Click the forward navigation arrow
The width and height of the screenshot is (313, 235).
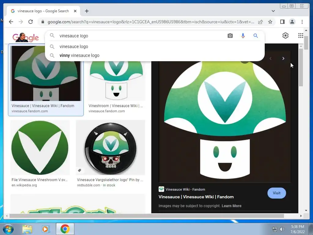click(21, 22)
